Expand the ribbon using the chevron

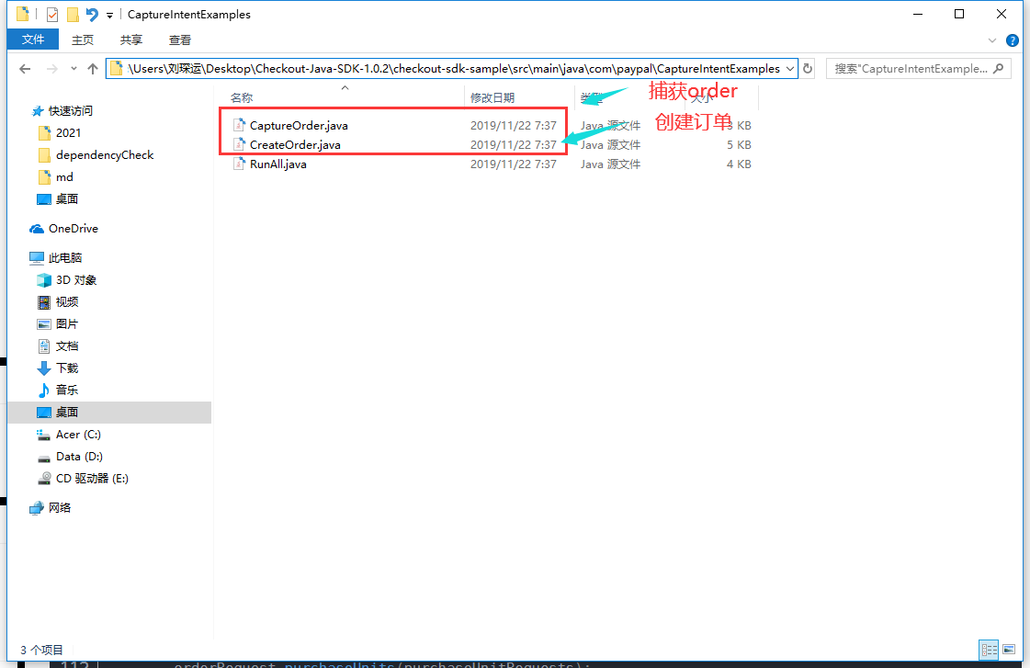(991, 40)
